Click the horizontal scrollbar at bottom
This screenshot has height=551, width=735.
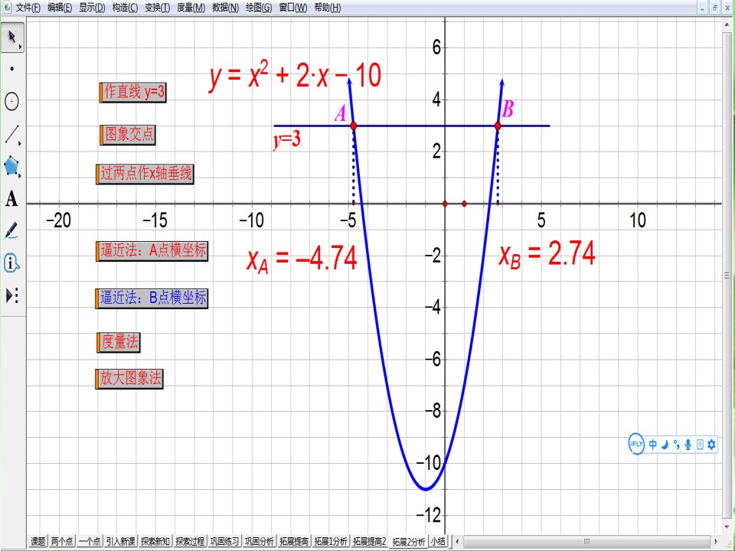(x=586, y=541)
